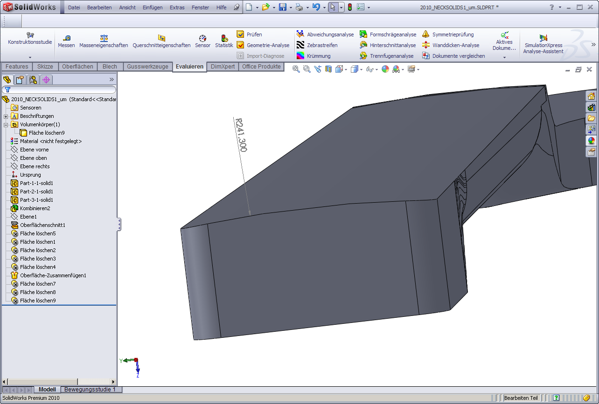Expand the Beschriftungen tree node
The image size is (599, 404).
click(6, 116)
